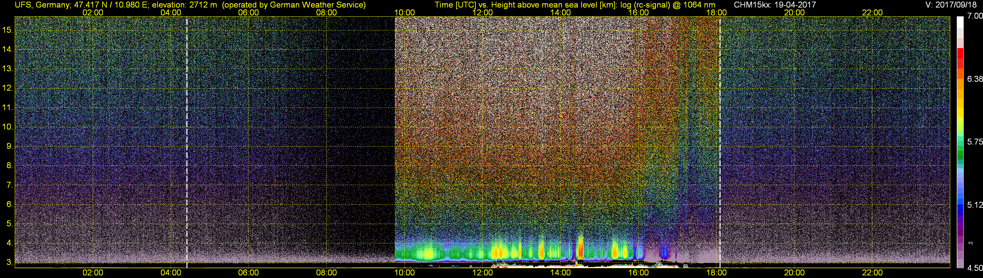Click the 02:00 label on the top time axis
The height and width of the screenshot is (278, 983).
(93, 12)
